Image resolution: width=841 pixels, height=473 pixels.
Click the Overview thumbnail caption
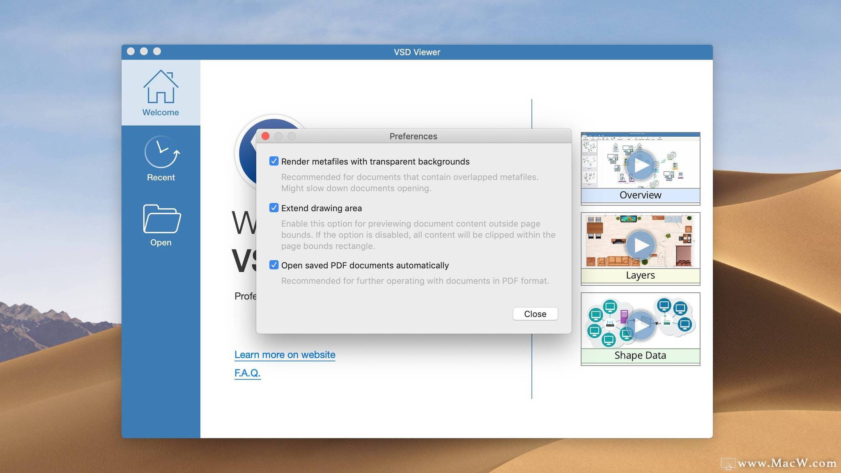[640, 195]
